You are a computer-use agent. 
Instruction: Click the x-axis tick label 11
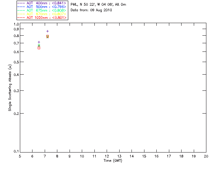[94, 156]
